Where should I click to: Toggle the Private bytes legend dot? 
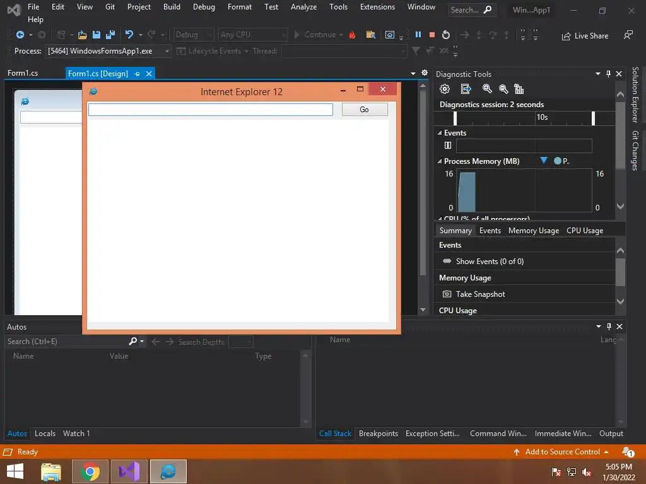558,161
